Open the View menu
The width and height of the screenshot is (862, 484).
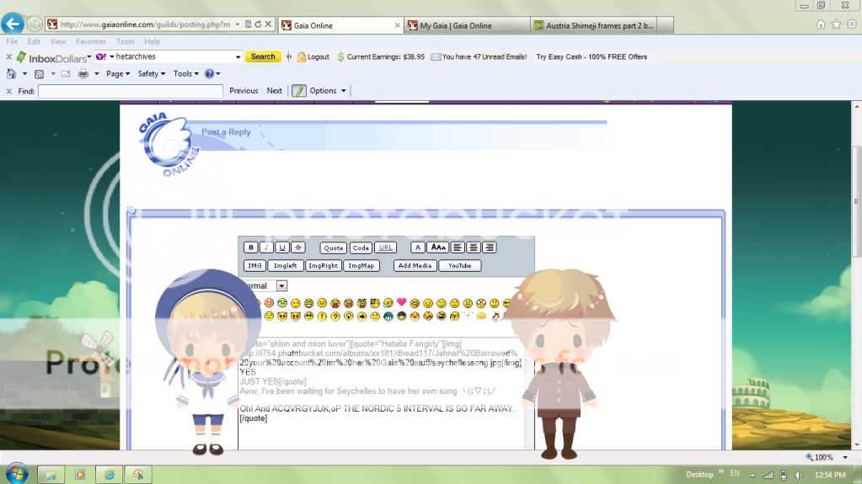(x=58, y=41)
